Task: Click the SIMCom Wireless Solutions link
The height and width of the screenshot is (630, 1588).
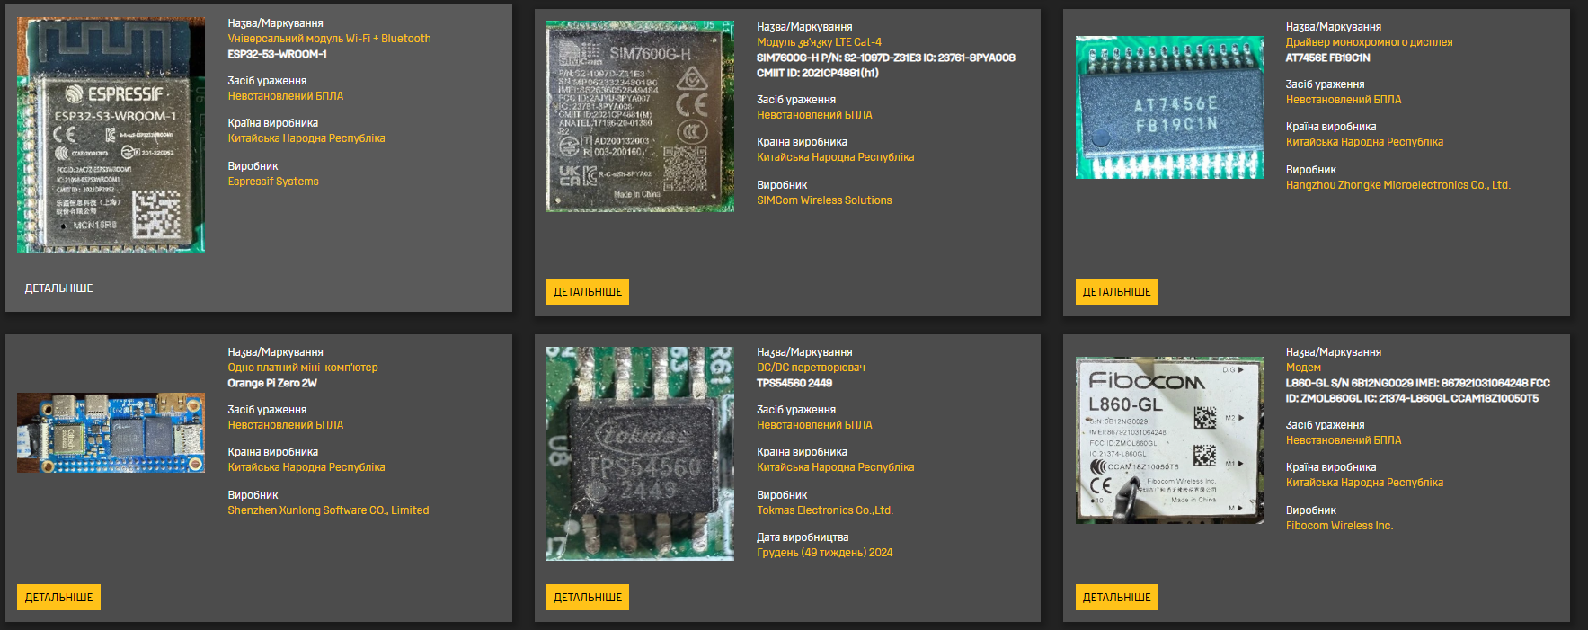Action: pos(824,200)
